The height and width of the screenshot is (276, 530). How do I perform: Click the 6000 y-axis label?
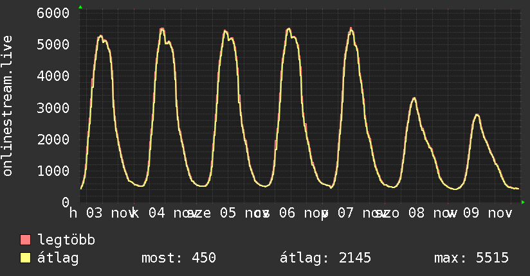point(53,13)
